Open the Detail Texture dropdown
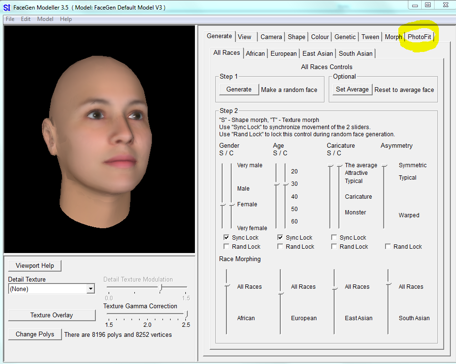 [x=90, y=288]
